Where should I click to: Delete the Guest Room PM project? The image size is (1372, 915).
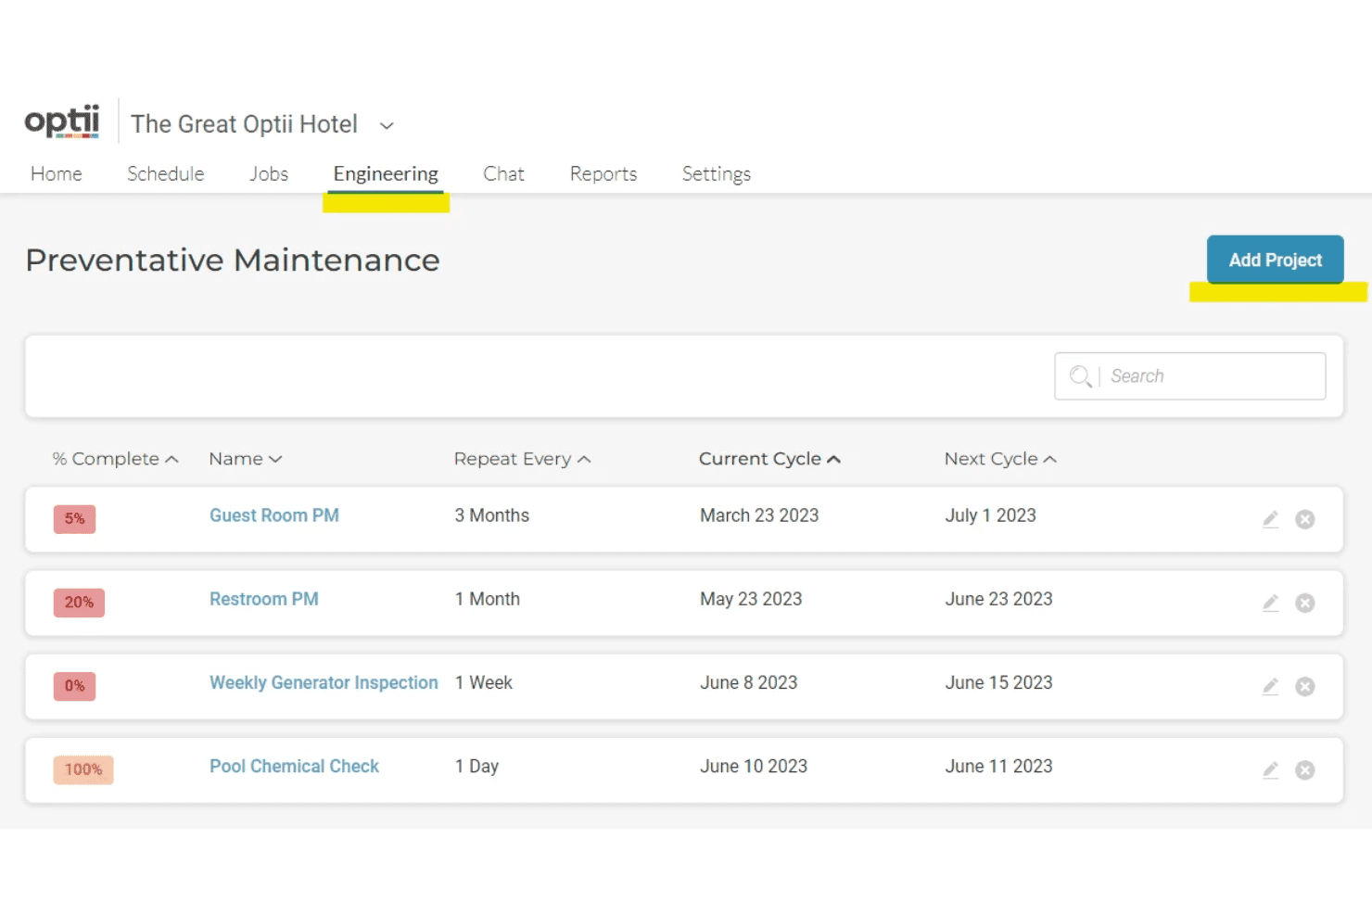pos(1304,519)
